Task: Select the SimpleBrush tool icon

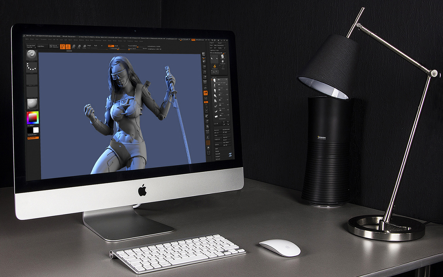Action: pos(215,66)
